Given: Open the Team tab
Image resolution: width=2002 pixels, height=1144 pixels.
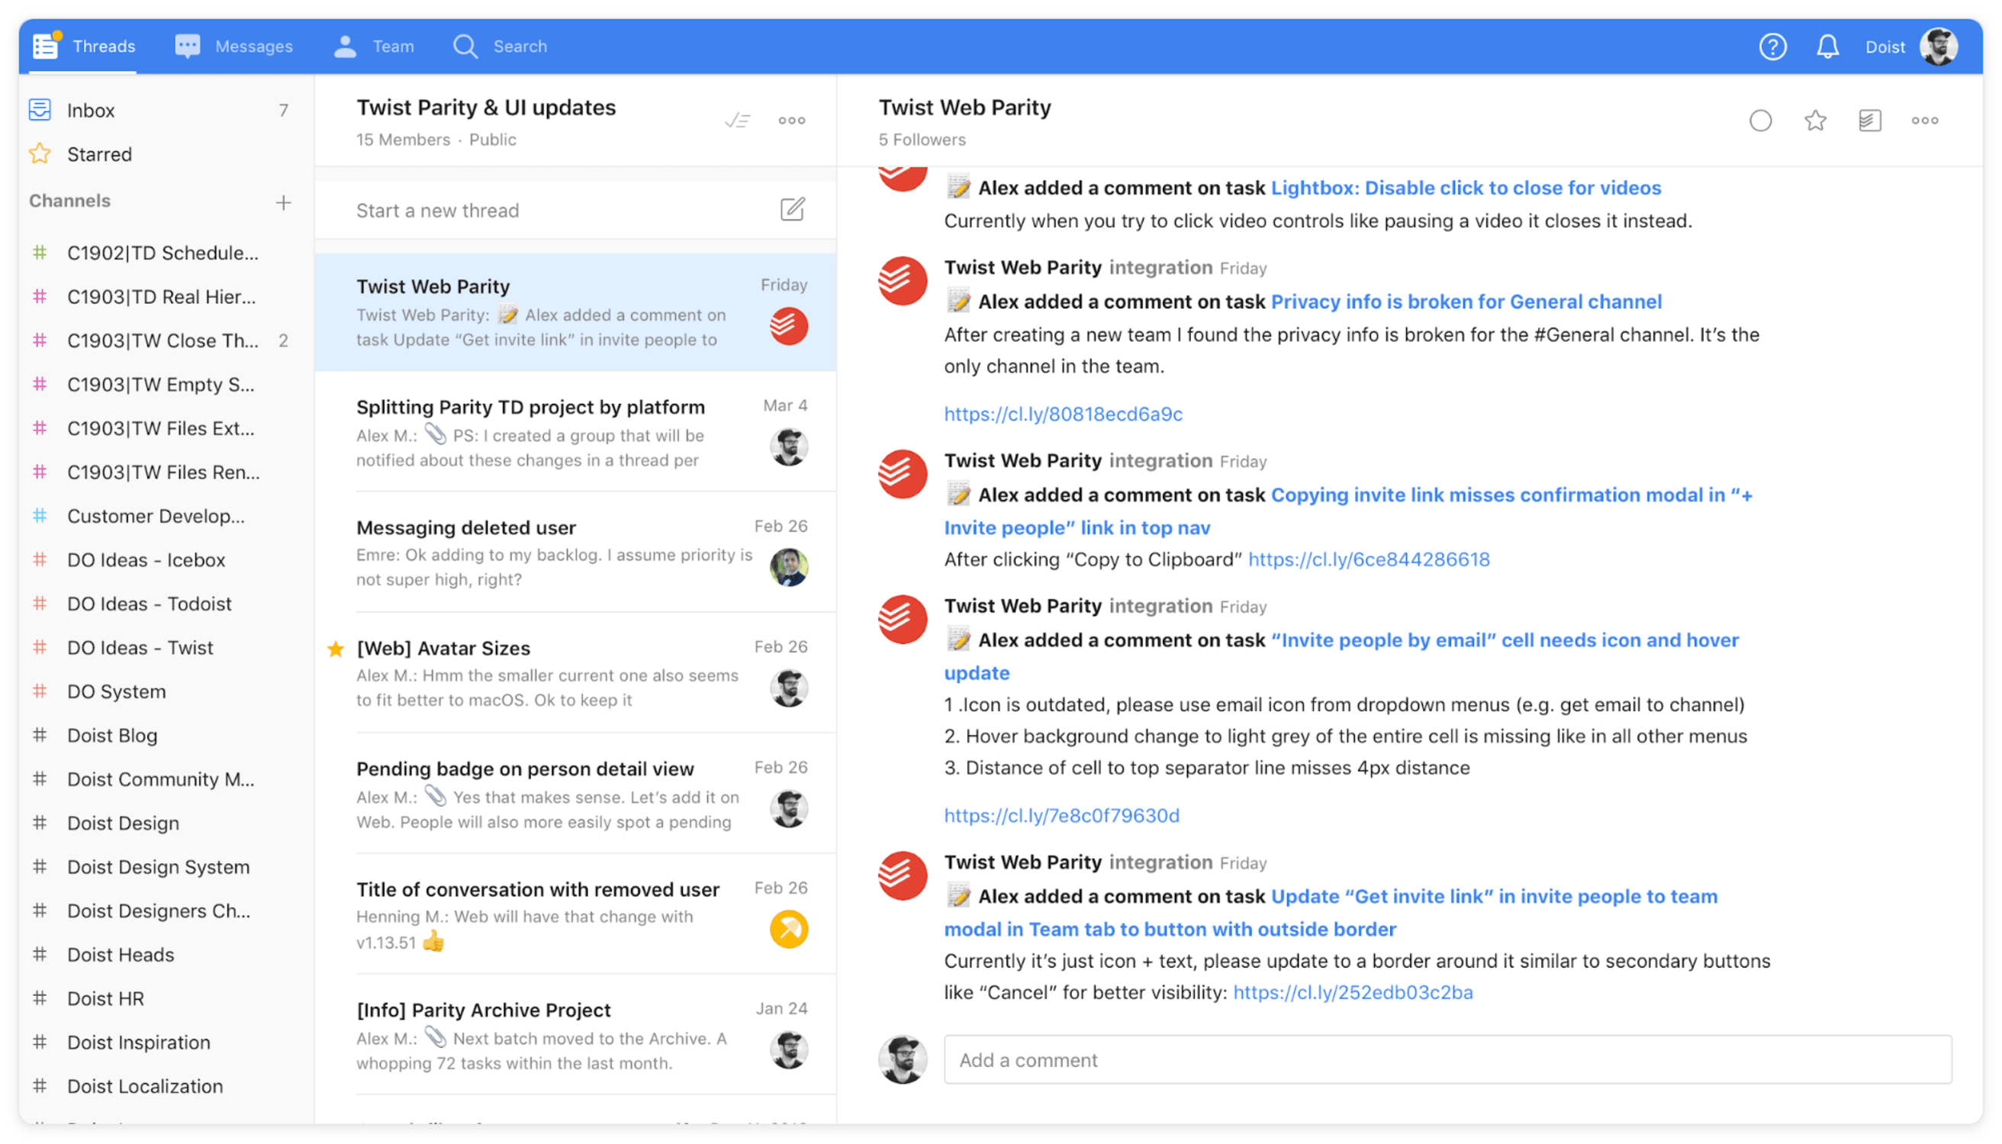Looking at the screenshot, I should (374, 47).
